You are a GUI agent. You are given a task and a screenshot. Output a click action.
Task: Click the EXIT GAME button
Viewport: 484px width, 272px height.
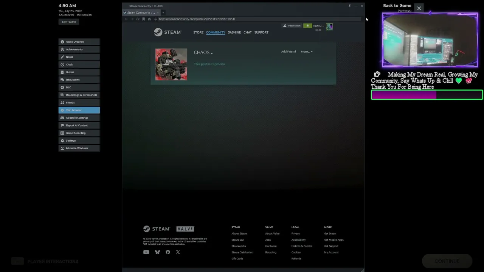[x=69, y=22]
